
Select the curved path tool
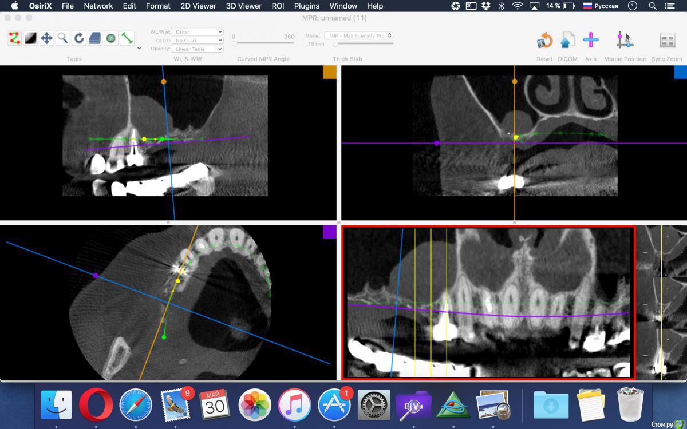pos(14,38)
